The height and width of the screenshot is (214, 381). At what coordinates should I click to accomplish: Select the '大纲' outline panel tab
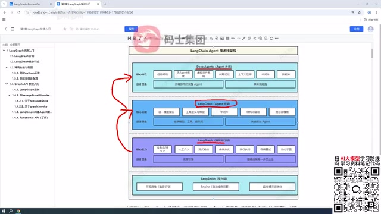(5, 45)
